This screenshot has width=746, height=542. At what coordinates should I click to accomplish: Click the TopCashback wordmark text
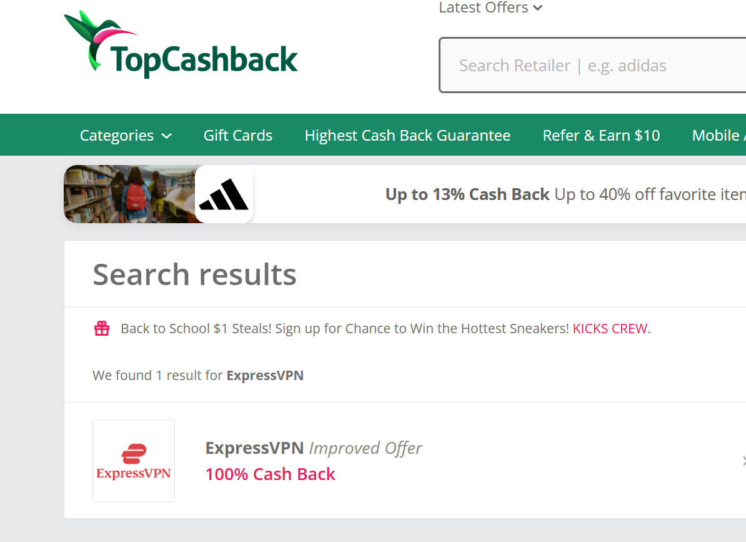204,60
